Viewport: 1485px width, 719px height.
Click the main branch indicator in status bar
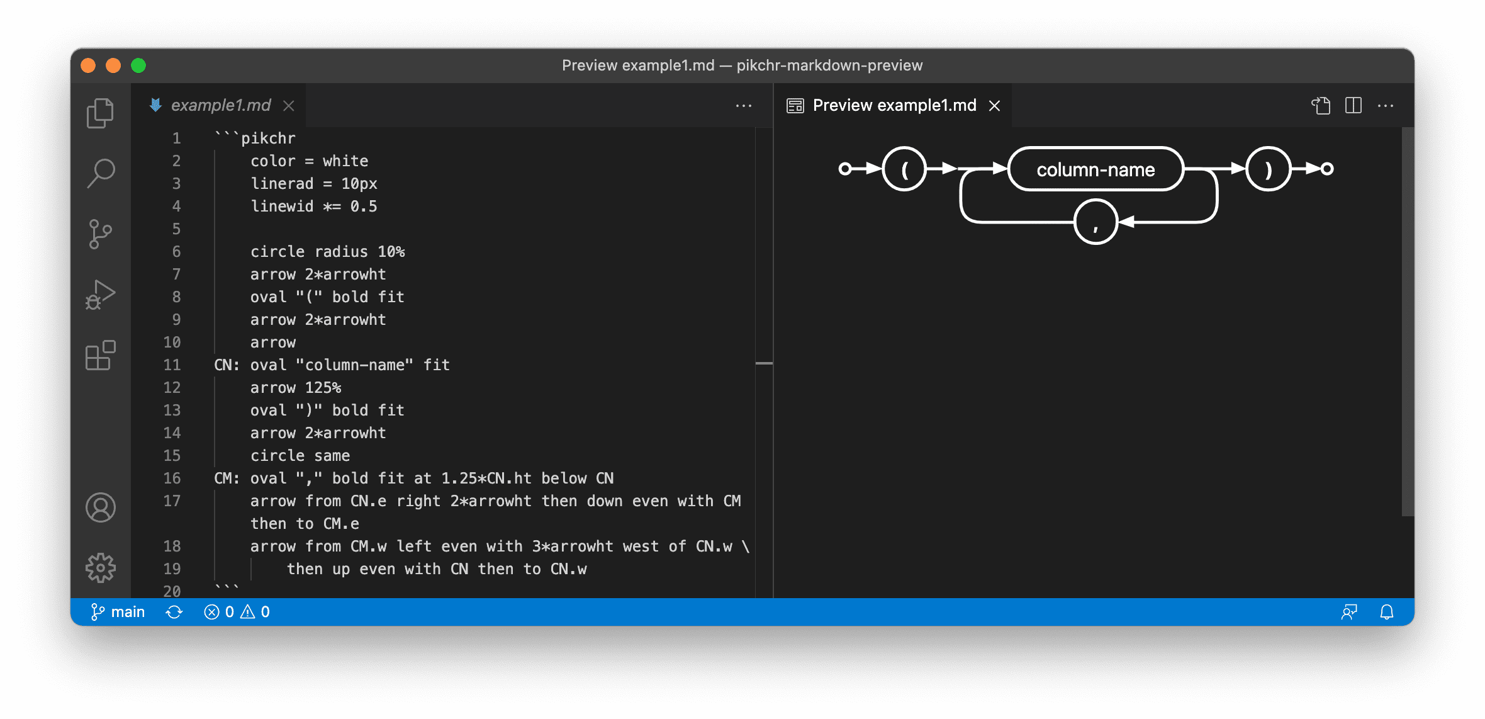click(x=118, y=612)
